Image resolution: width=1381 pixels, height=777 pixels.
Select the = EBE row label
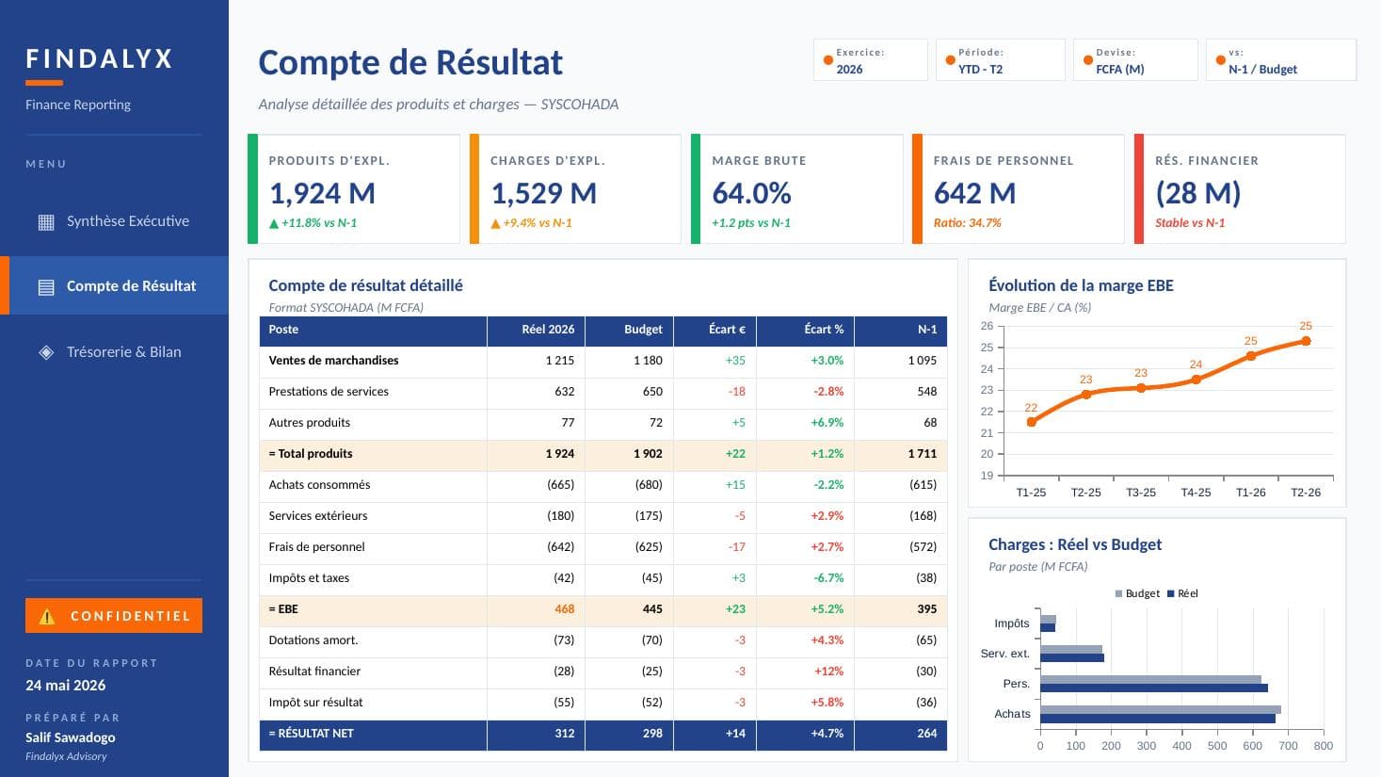(x=283, y=609)
